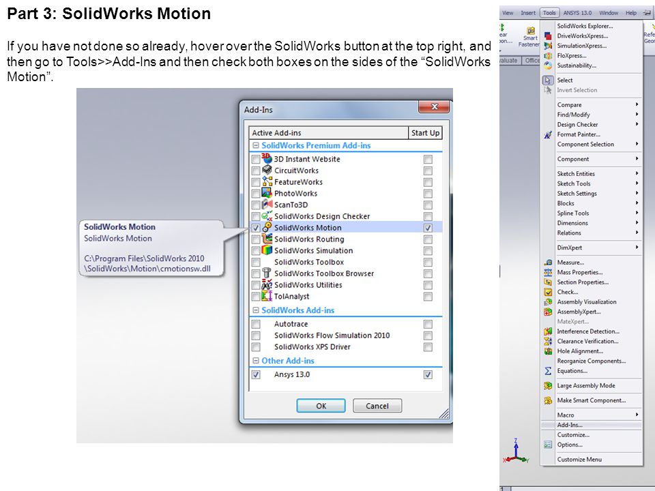
Task: Click the SolidWorks Routing icon
Action: [267, 239]
